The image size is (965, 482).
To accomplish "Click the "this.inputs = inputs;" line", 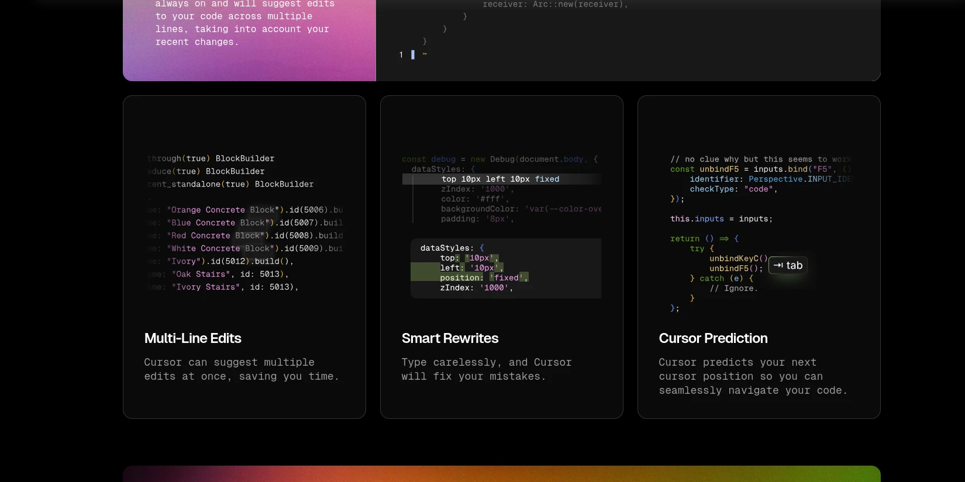I will click(721, 219).
